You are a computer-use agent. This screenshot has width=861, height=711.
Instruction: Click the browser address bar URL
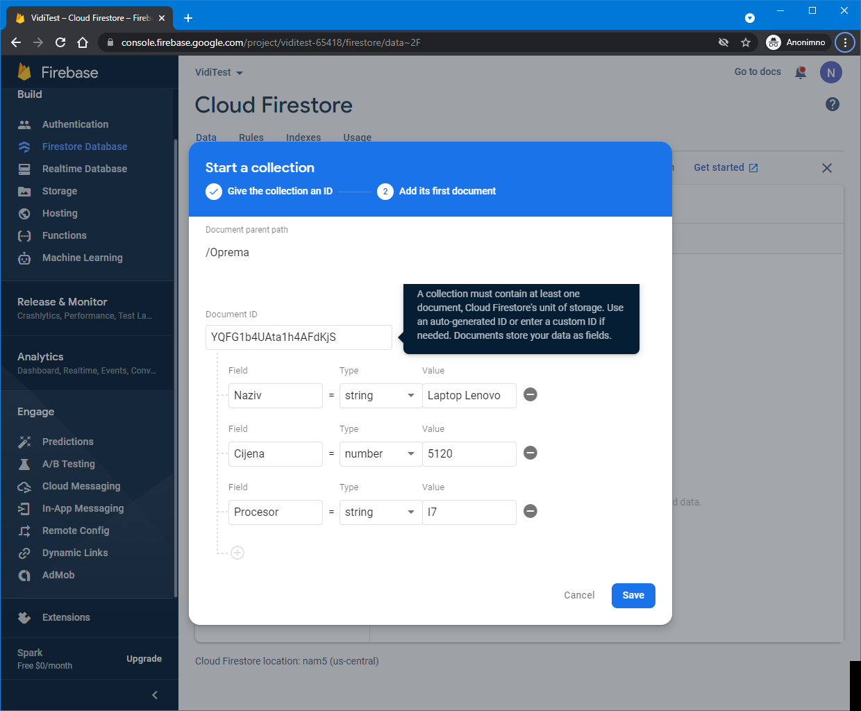[x=271, y=42]
